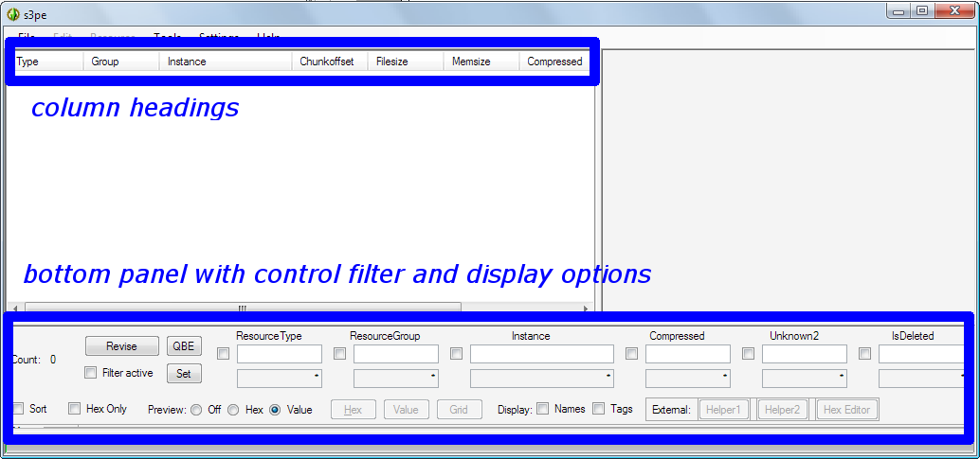The image size is (980, 459).
Task: Open the dropdown below the ResourceType field
Action: click(280, 379)
